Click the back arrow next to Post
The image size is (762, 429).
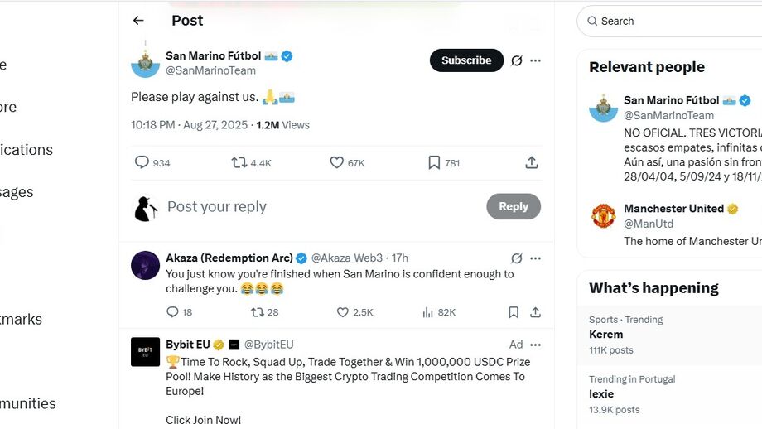(138, 21)
